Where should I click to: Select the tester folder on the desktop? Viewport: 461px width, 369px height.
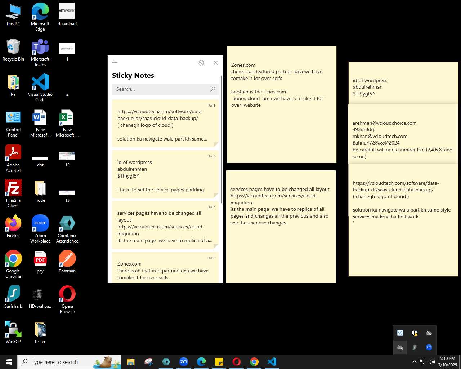coord(40,333)
